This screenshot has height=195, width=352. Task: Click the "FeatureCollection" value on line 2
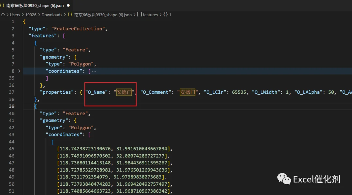(78, 29)
